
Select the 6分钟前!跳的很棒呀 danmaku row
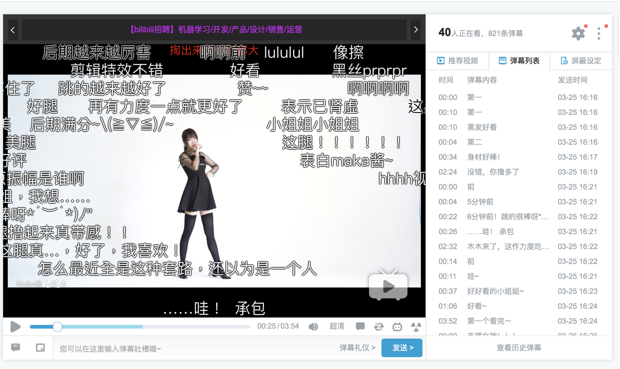pos(519,216)
